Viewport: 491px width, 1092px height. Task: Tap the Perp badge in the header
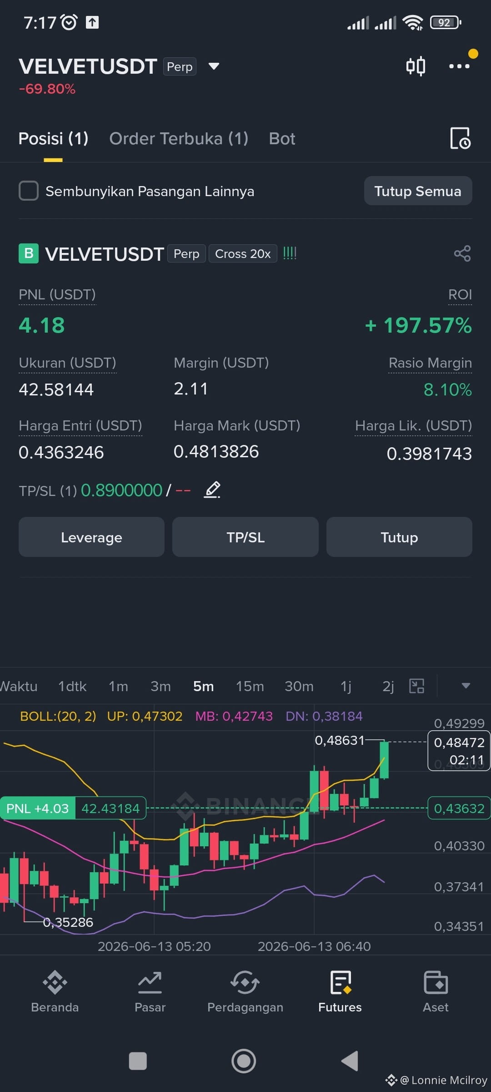click(180, 66)
